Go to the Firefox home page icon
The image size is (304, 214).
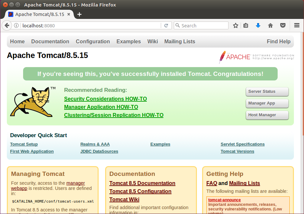coord(270,25)
